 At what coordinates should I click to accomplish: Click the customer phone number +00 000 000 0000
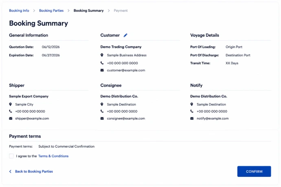point(123,63)
